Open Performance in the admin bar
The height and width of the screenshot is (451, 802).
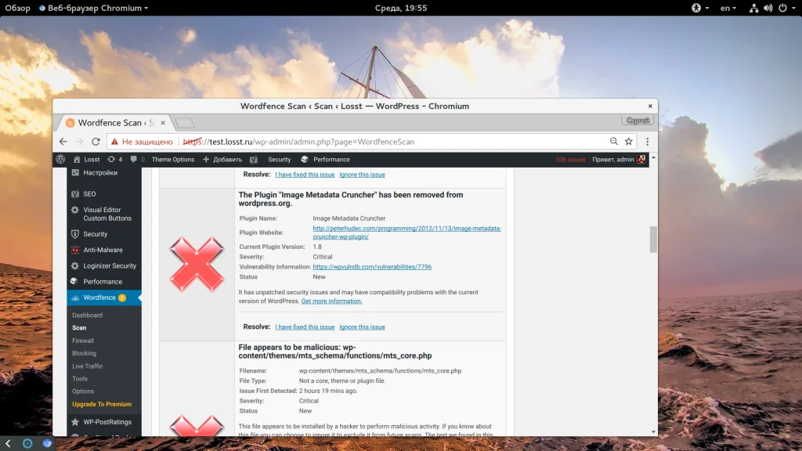[326, 160]
